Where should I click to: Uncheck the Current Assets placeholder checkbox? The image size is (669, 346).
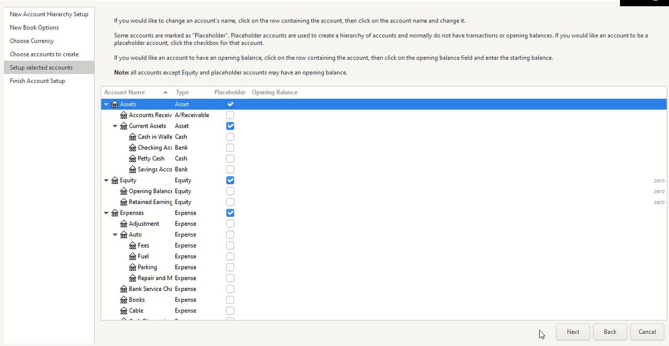[230, 126]
